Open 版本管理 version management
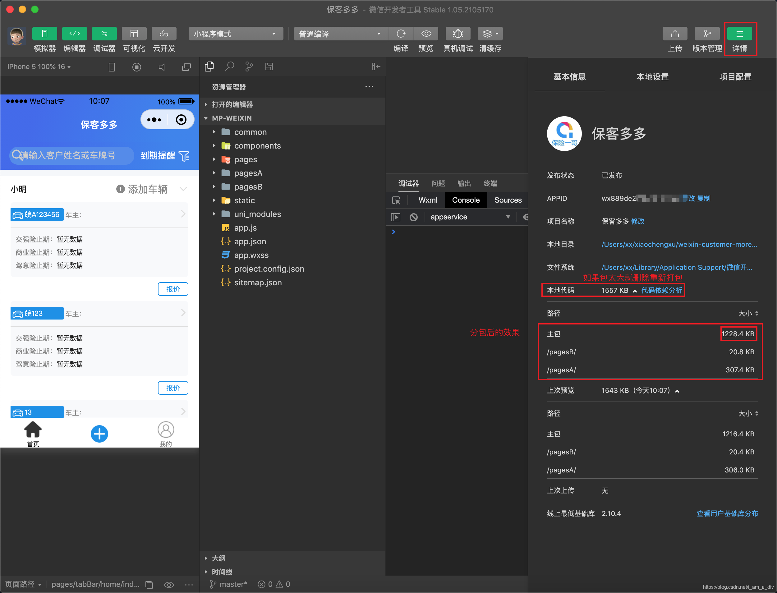Image resolution: width=777 pixels, height=593 pixels. click(706, 34)
